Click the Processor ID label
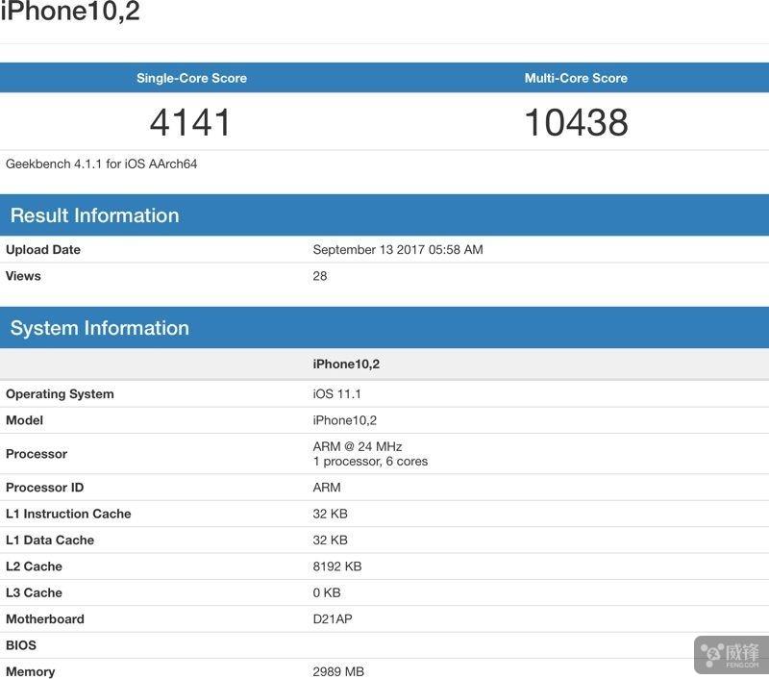 (44, 488)
